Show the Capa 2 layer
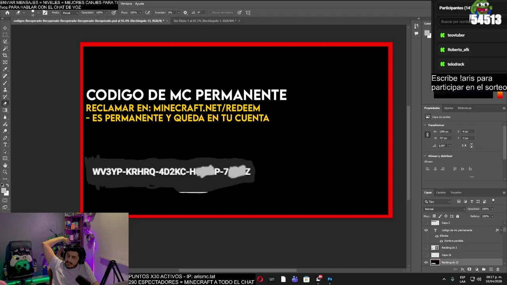 [x=426, y=223]
